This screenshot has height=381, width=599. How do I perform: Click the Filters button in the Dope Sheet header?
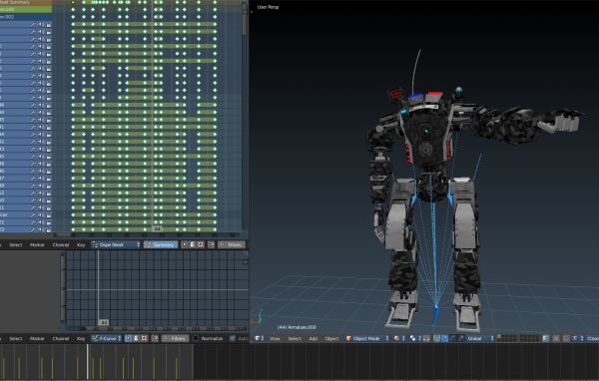click(232, 244)
